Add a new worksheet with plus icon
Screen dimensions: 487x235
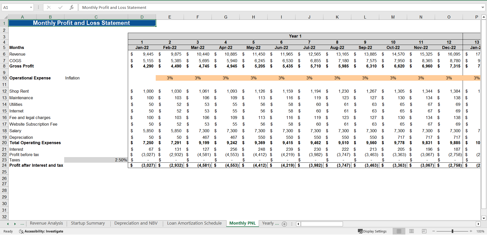[x=284, y=224]
